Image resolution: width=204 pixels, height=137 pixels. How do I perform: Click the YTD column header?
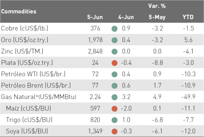(188, 17)
